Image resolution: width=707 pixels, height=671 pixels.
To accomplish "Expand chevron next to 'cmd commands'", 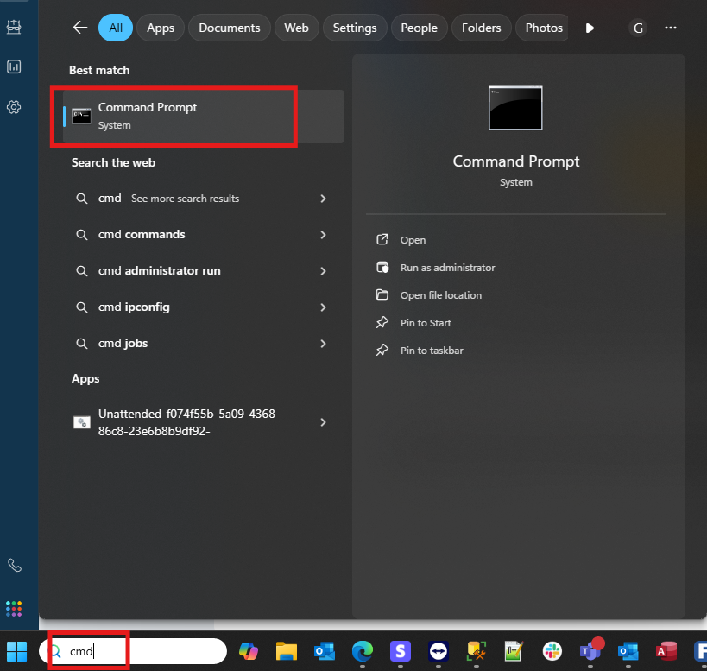I will click(323, 235).
